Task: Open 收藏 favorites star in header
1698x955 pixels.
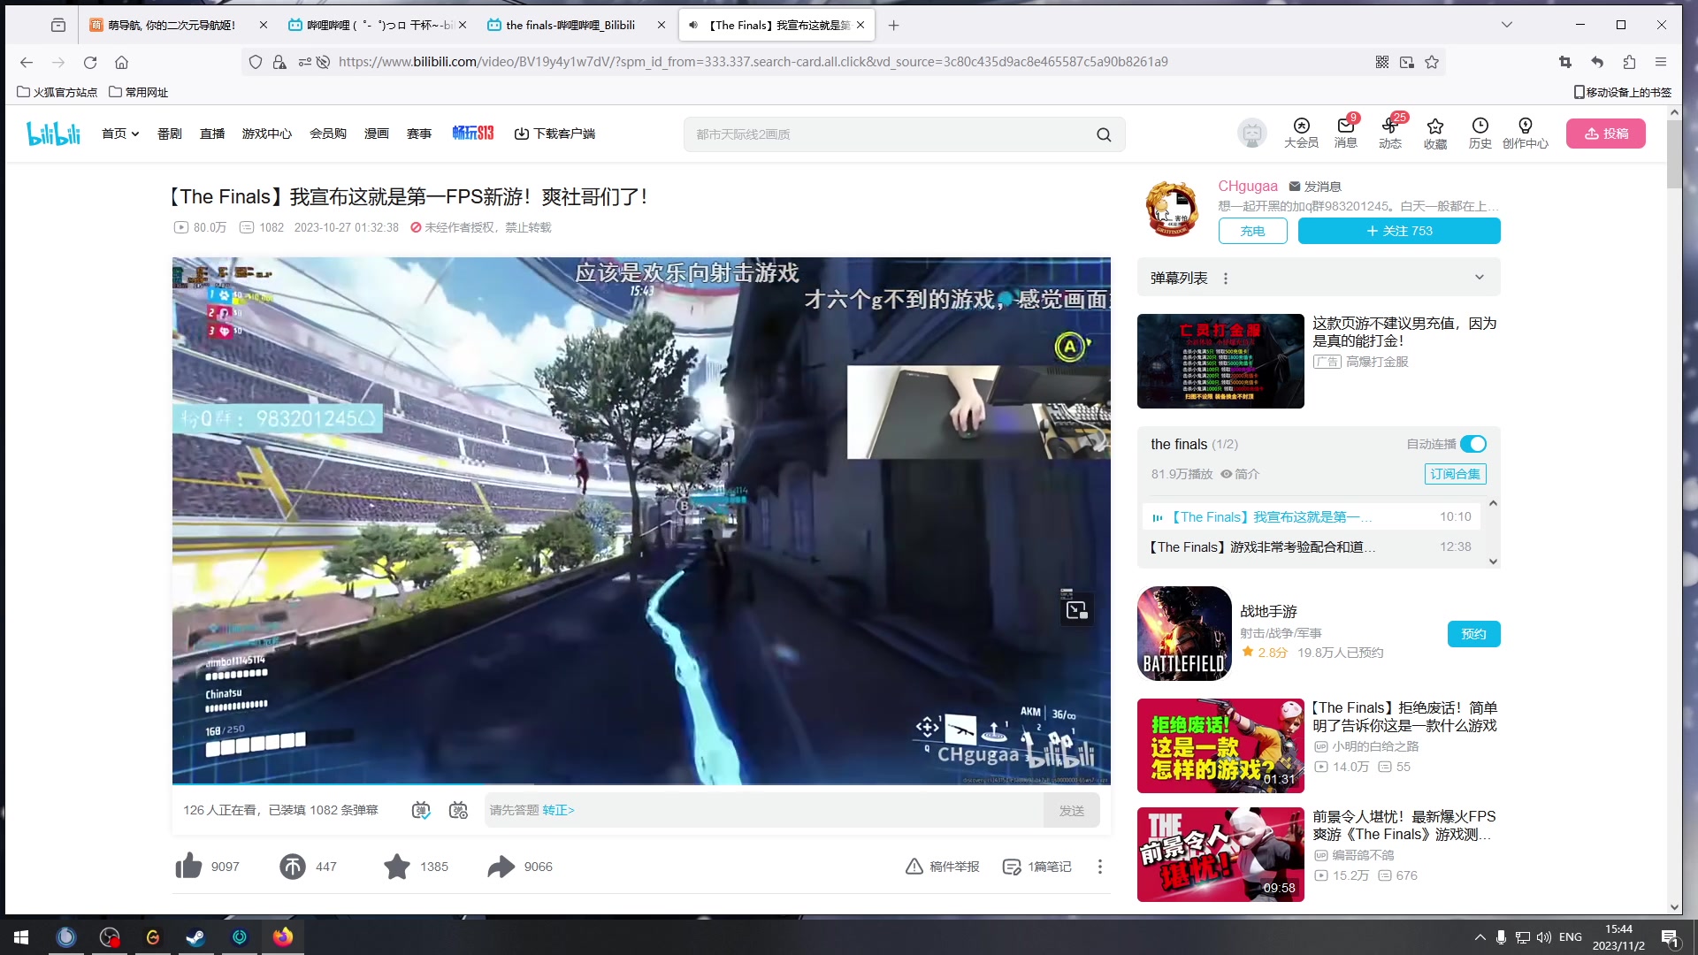Action: tap(1434, 134)
